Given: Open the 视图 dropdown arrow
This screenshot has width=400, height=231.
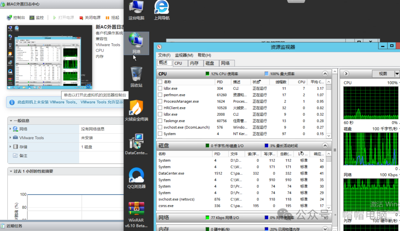Looking at the screenshot, I should pyautogui.click(x=397, y=74).
